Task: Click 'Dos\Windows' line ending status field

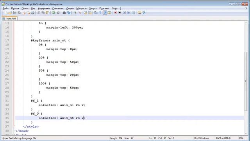Action: tap(202, 138)
